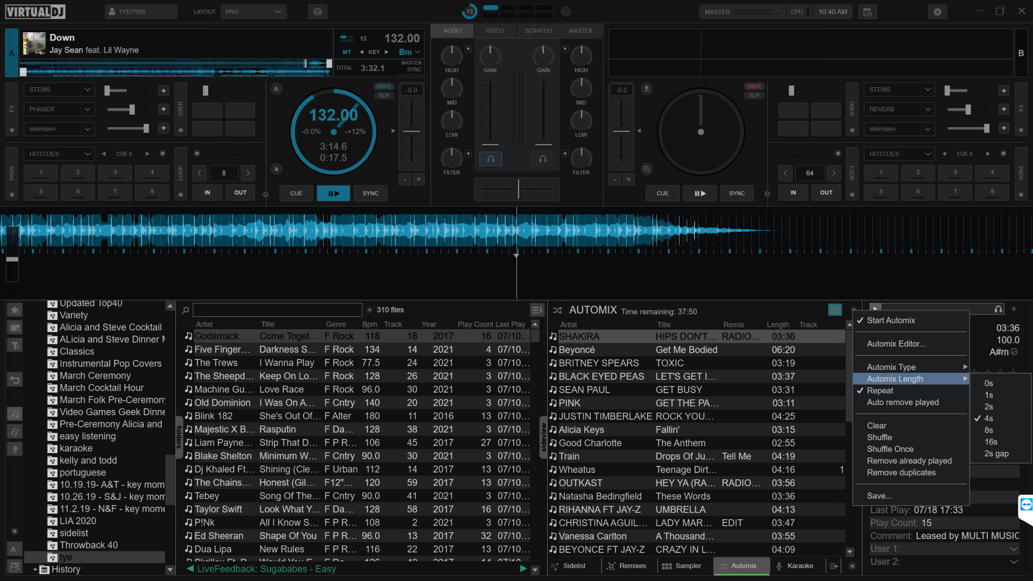This screenshot has width=1033, height=581.
Task: Open the 3D cube layout icon
Action: tap(317, 12)
